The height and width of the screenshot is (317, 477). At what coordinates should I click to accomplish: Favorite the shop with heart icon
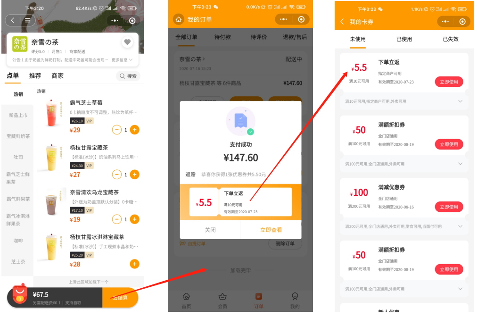coord(127,42)
